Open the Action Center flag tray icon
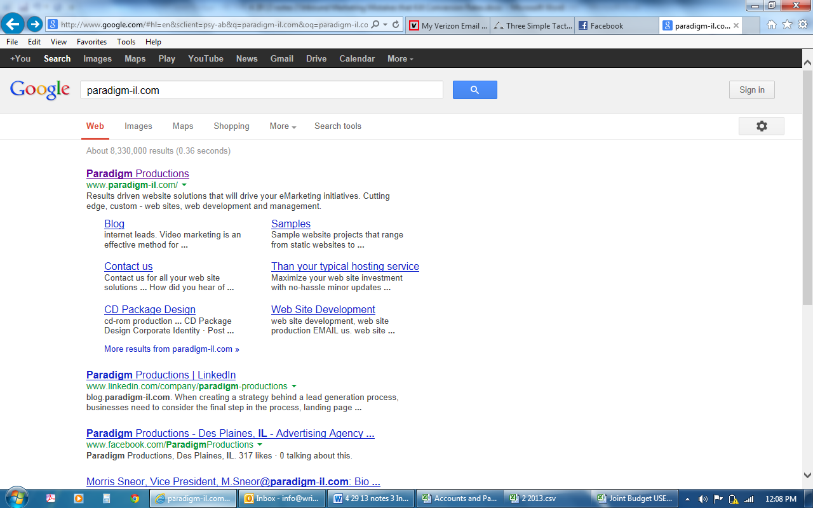Viewport: 813px width, 508px height. [718, 499]
